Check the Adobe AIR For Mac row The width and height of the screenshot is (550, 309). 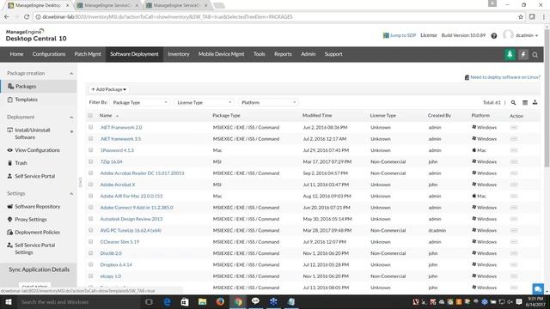click(x=90, y=196)
